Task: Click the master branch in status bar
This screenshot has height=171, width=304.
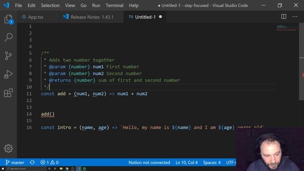Action: click(15, 162)
